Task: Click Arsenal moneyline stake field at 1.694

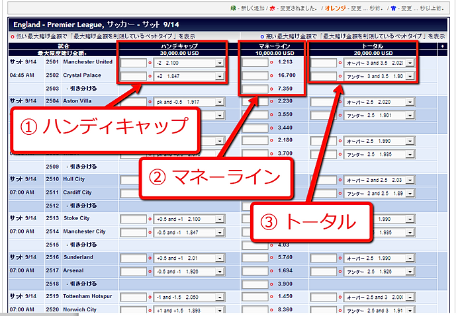Action: pyautogui.click(x=255, y=271)
